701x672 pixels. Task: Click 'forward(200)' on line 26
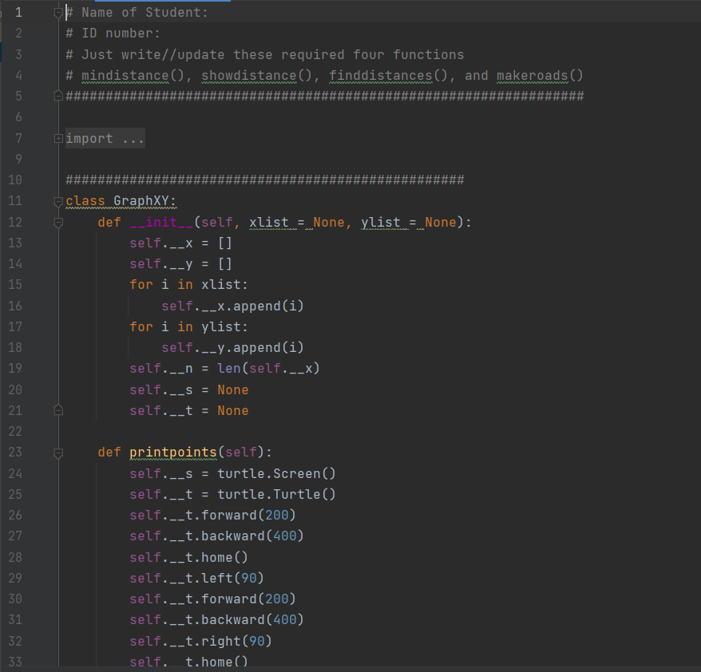(248, 515)
